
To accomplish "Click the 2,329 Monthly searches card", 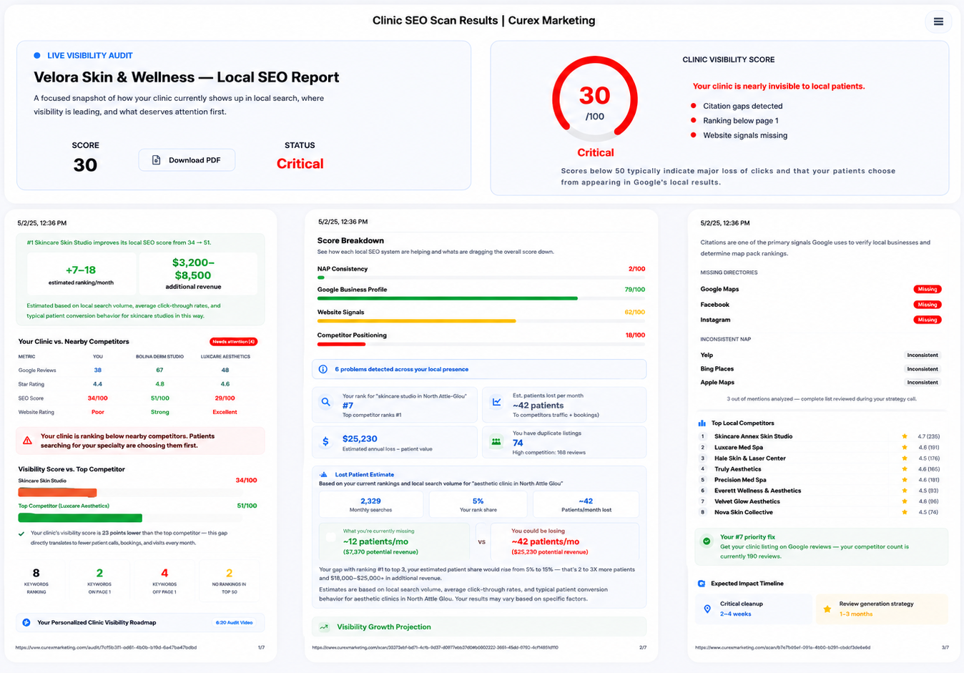I will tap(370, 505).
